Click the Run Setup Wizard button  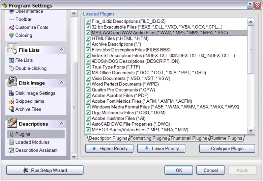(x=45, y=170)
